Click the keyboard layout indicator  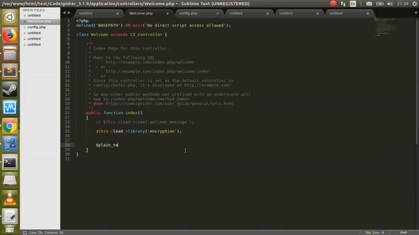tap(353, 4)
